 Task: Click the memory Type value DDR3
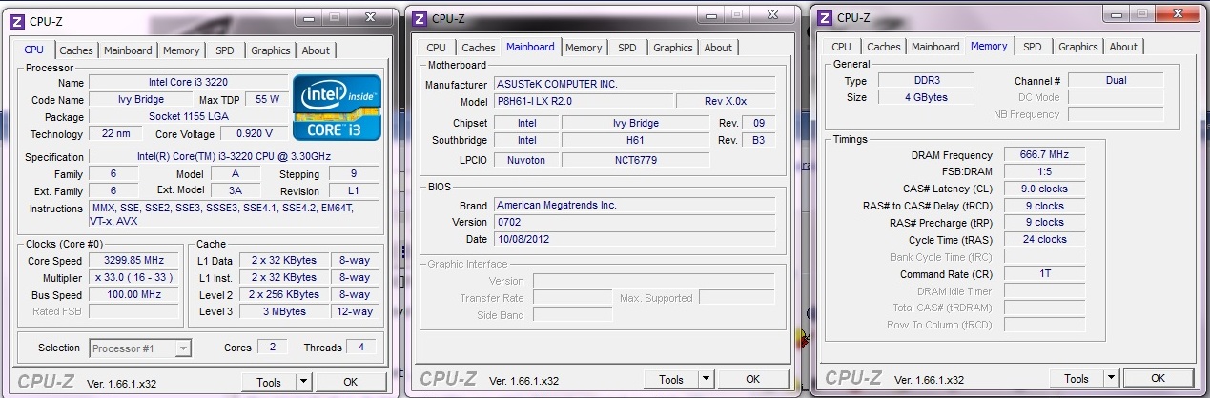point(924,81)
